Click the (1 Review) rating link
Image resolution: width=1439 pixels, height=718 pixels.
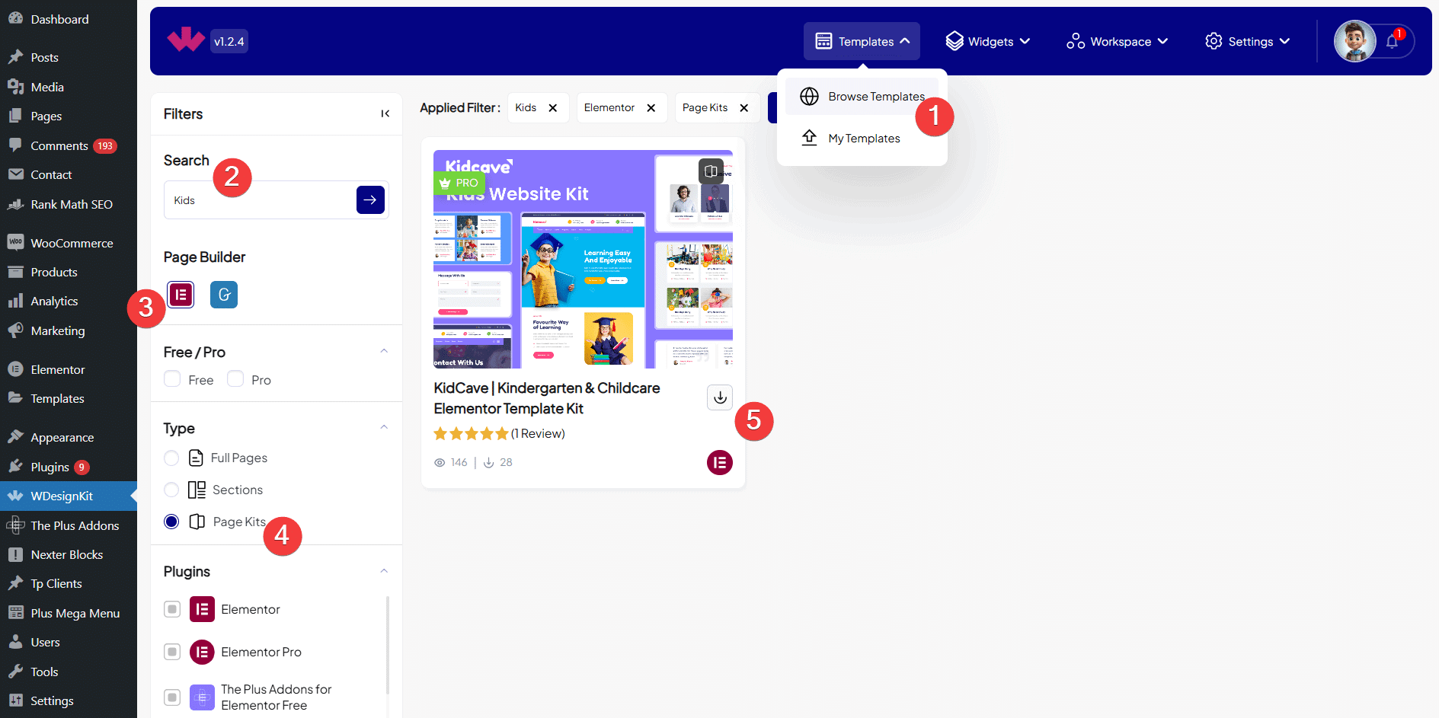pyautogui.click(x=538, y=433)
